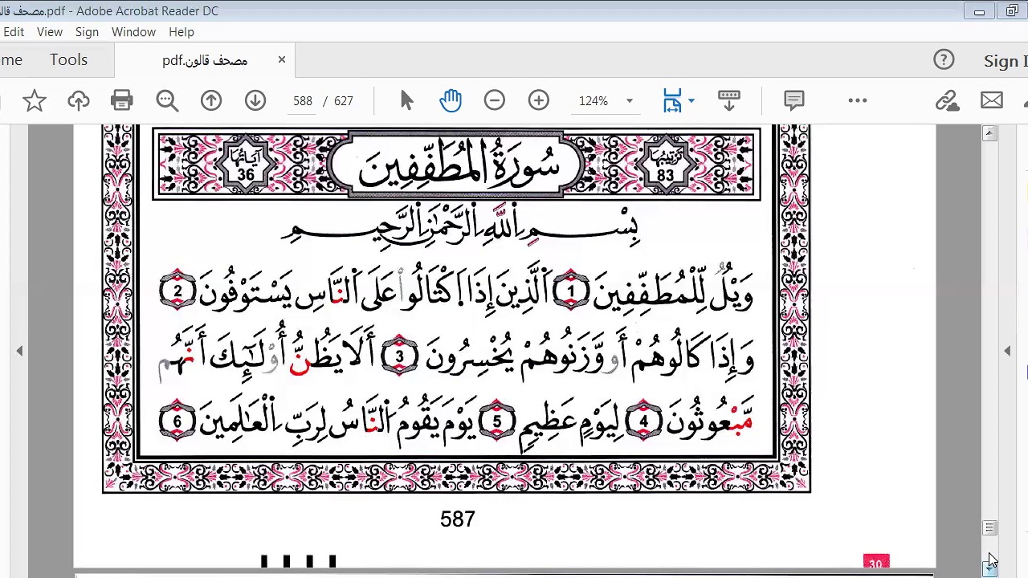Share a link to the file

coord(948,100)
